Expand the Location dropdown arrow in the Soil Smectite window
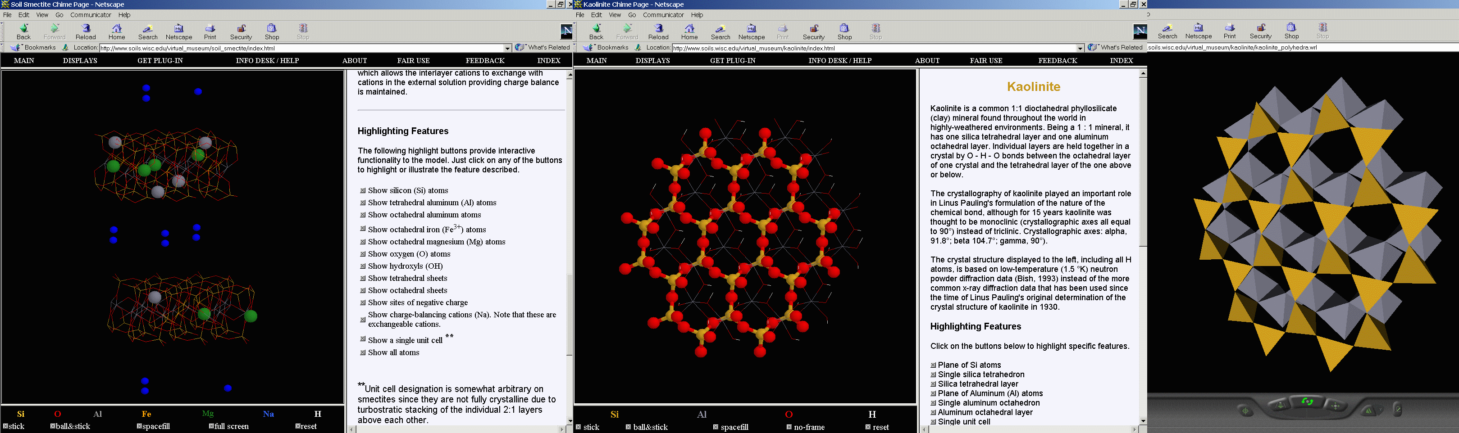Viewport: 1459px width, 433px height. tap(507, 48)
